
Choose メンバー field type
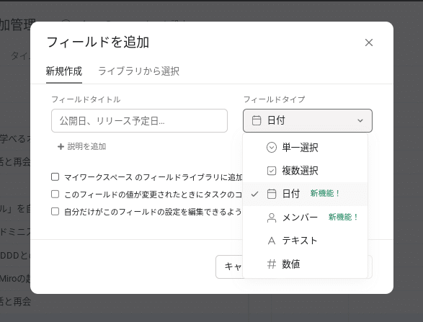tap(305, 218)
